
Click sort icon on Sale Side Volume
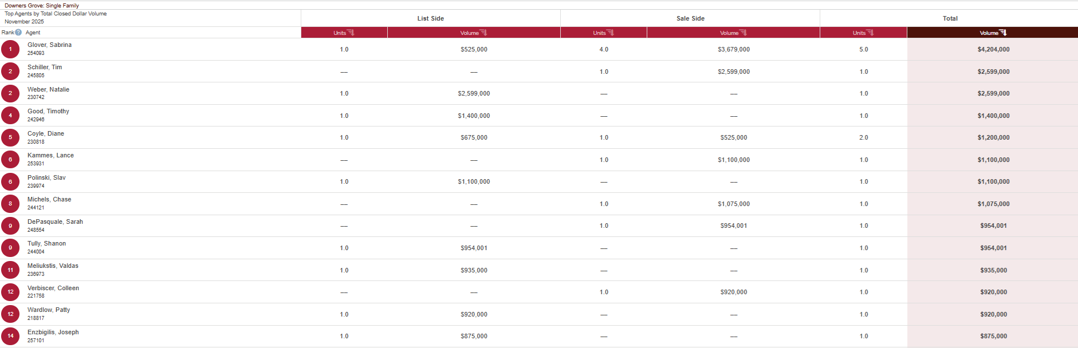(743, 33)
